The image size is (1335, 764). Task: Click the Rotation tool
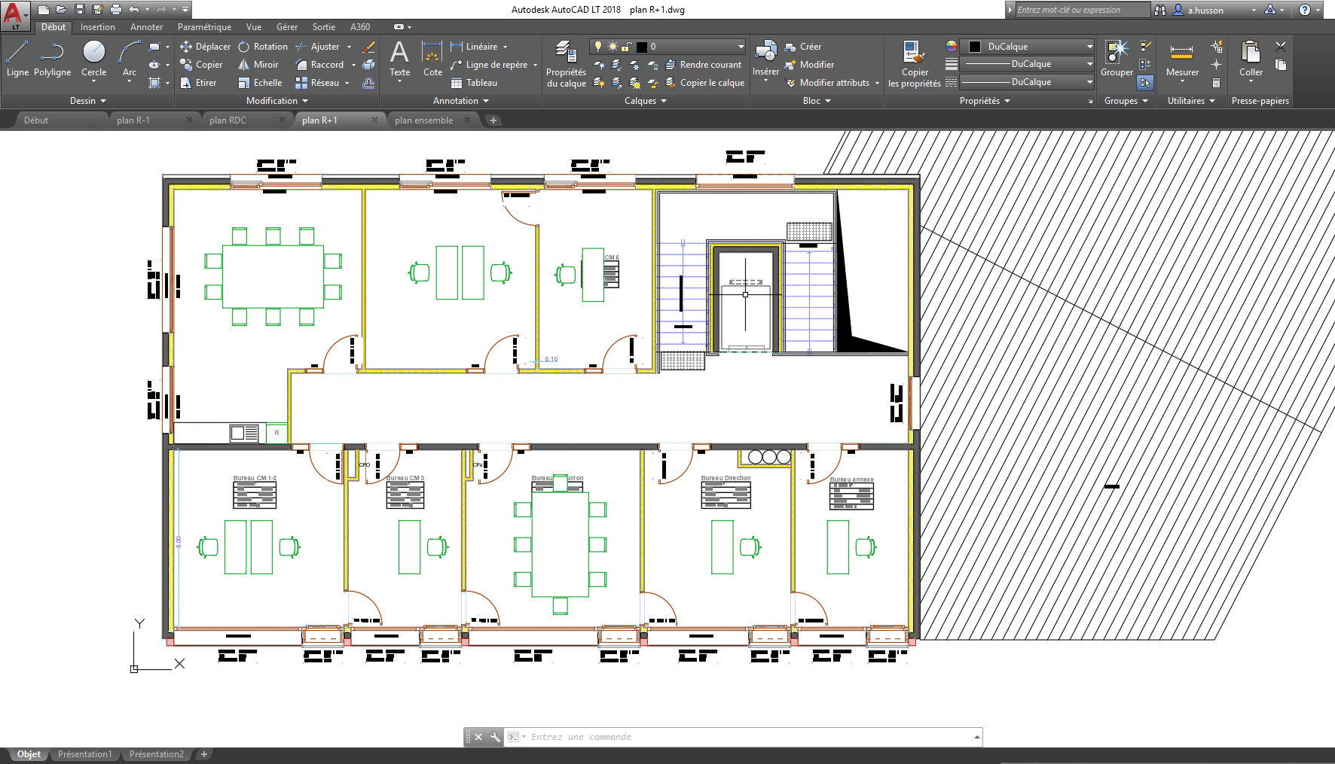click(263, 47)
